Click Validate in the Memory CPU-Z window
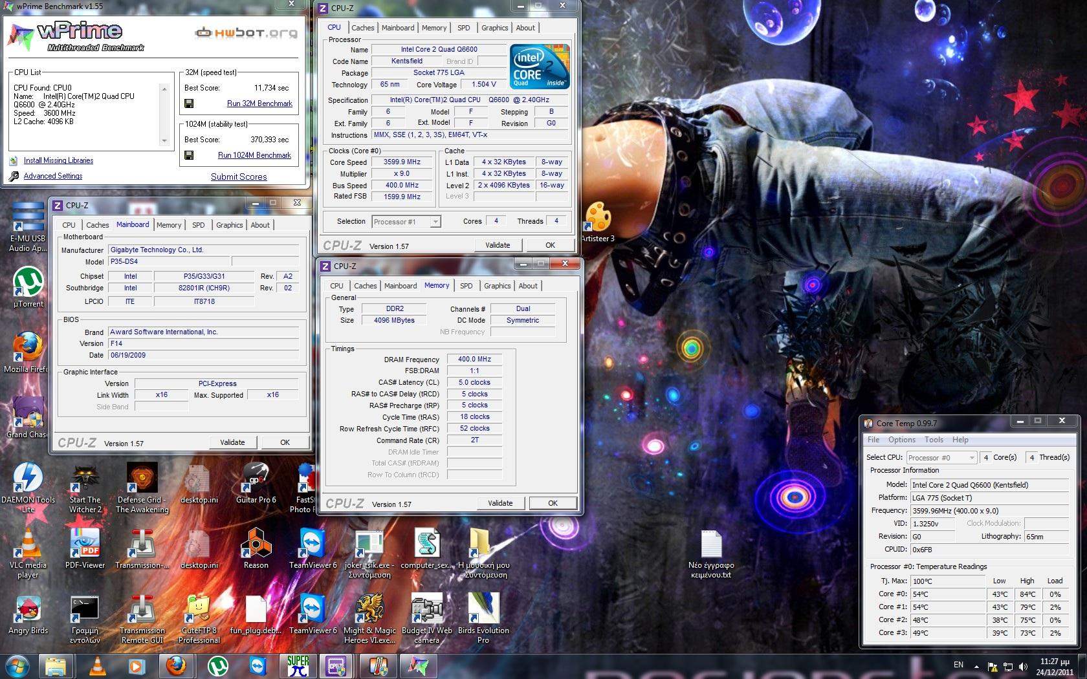This screenshot has height=679, width=1087. coord(500,503)
